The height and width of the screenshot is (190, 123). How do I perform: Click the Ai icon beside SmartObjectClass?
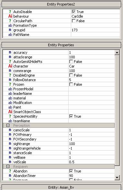point(10,112)
